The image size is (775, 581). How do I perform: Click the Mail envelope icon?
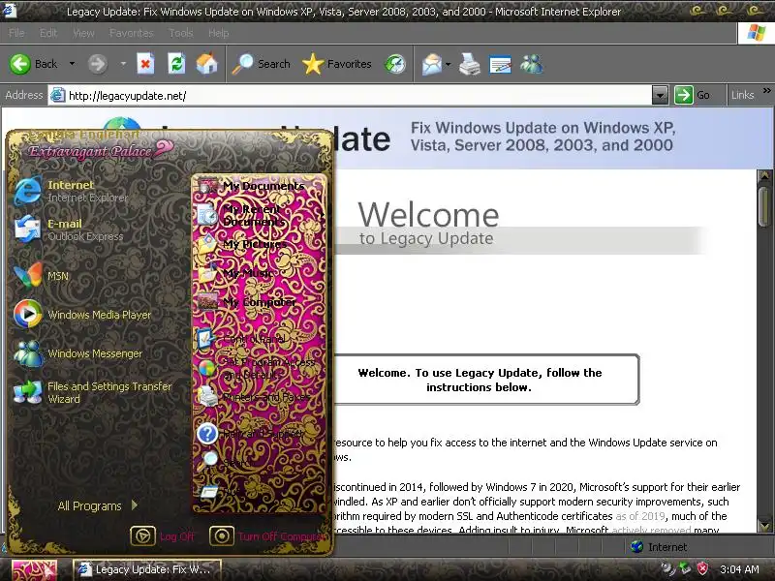(x=432, y=64)
